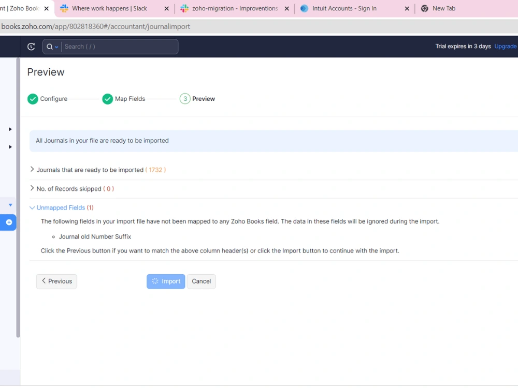This screenshot has width=518, height=388.
Task: Select the Preview step circle indicator
Action: (185, 98)
